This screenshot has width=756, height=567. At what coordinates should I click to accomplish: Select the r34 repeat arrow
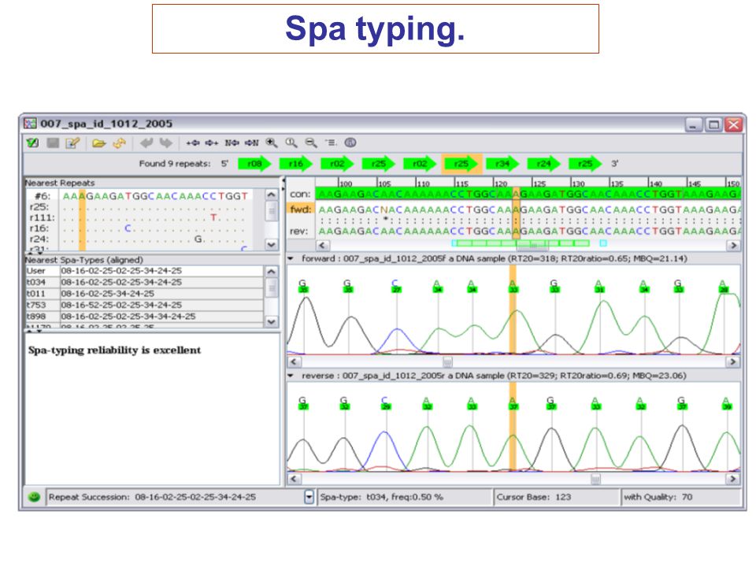[502, 164]
